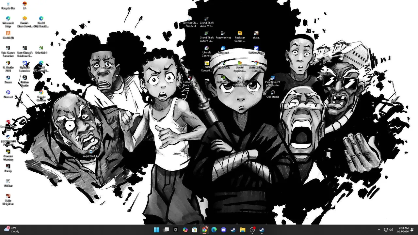Screen dimensions: 418x235
Task: Select the Google Chrome desktop shortcut
Action: click(41, 96)
